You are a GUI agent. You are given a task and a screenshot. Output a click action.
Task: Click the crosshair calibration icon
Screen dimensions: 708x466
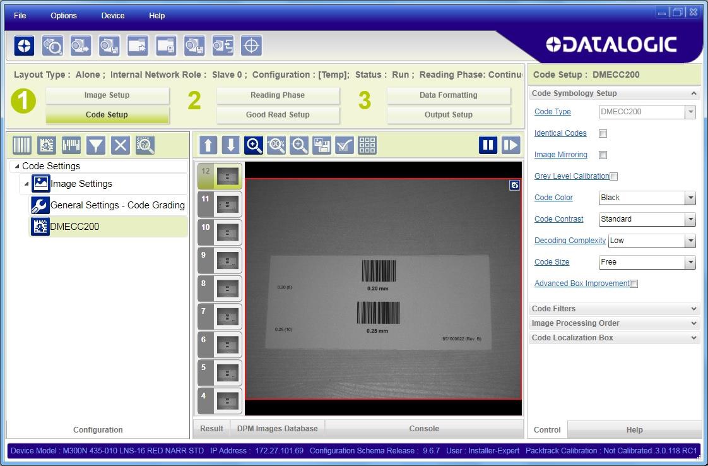(x=252, y=45)
